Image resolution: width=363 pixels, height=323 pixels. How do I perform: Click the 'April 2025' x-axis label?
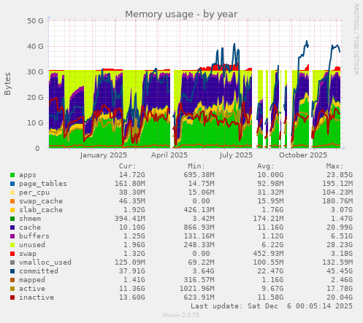[x=169, y=155]
